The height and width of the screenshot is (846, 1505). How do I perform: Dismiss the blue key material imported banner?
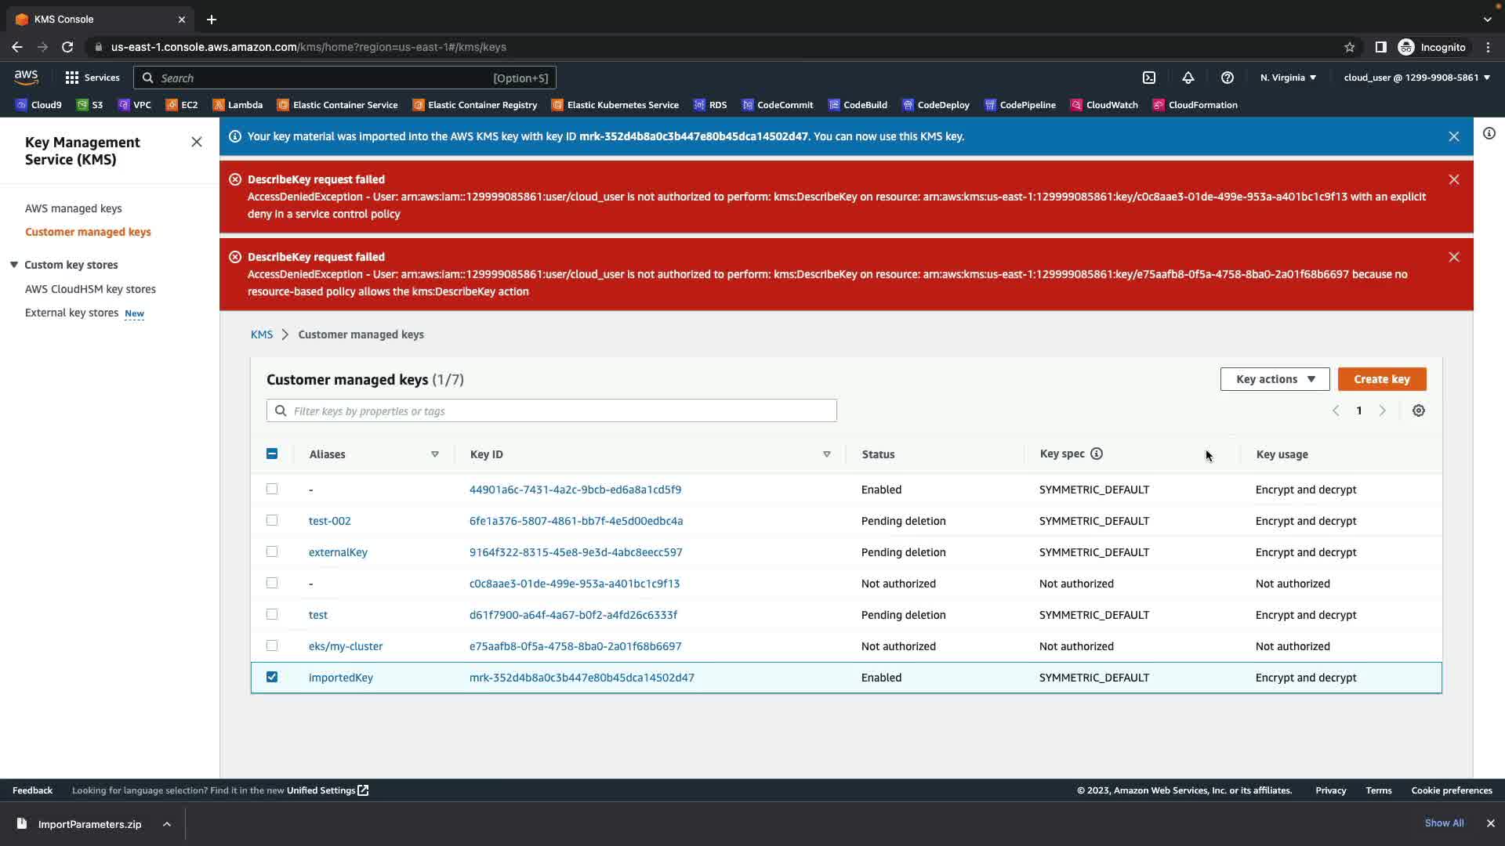pyautogui.click(x=1454, y=136)
